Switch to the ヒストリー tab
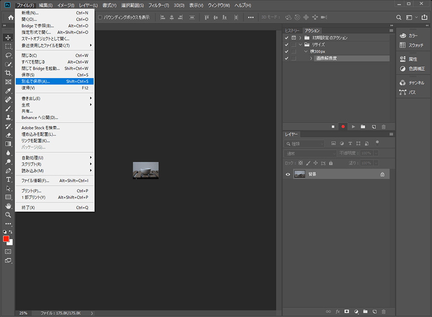432x317 pixels. [292, 30]
